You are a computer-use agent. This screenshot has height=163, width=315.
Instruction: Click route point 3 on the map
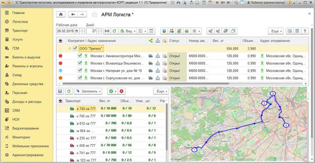[272, 93]
